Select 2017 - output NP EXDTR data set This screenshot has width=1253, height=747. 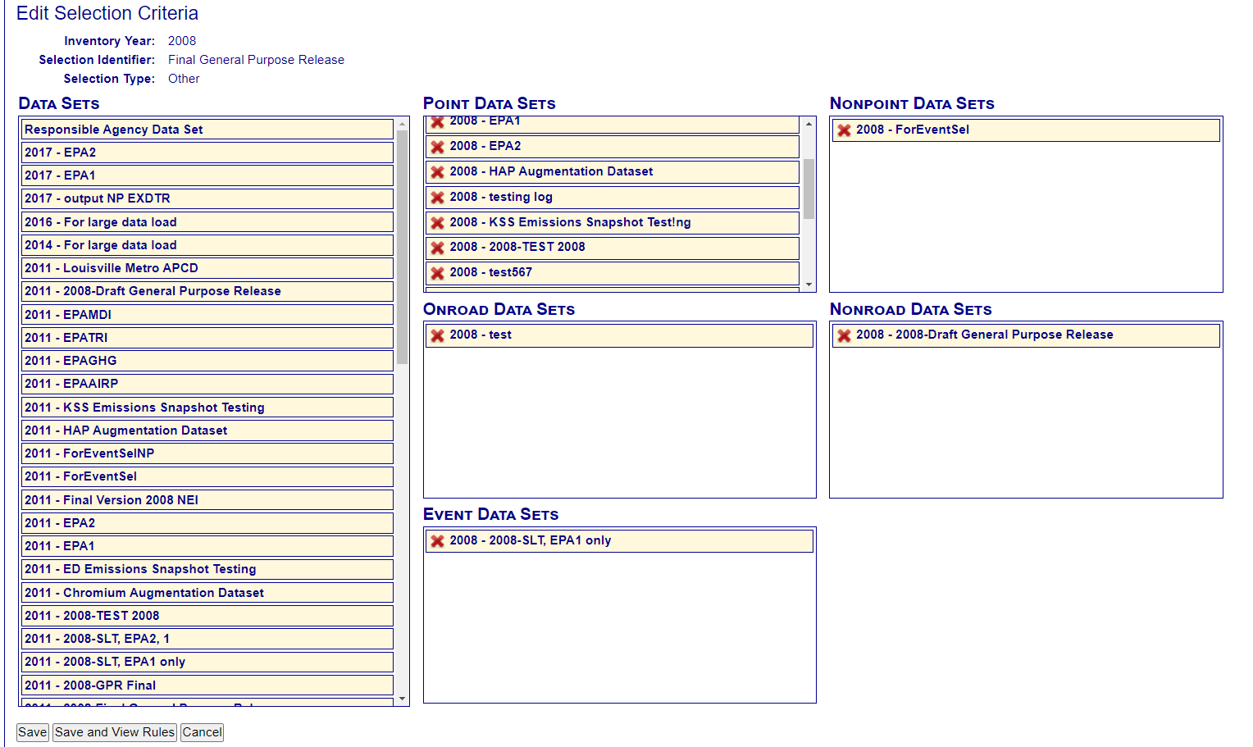coord(208,198)
